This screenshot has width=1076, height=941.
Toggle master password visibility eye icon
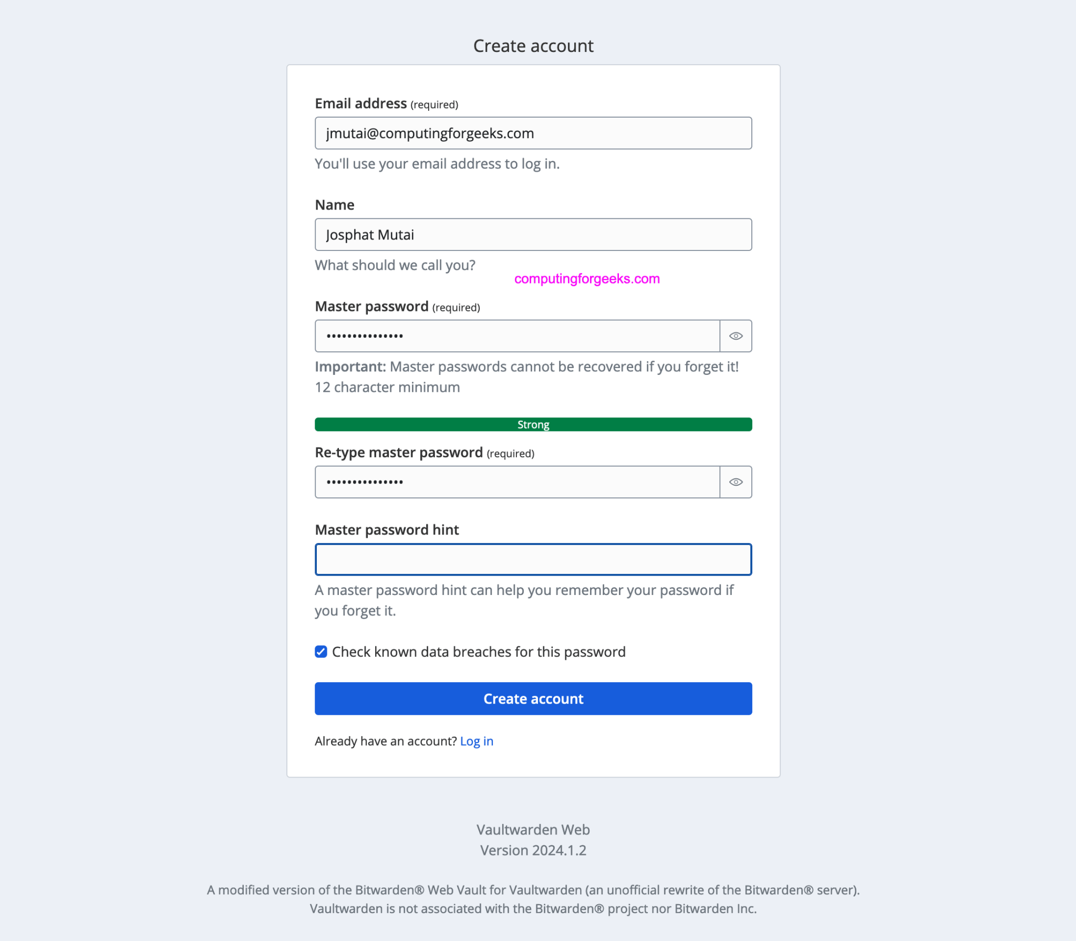[735, 336]
